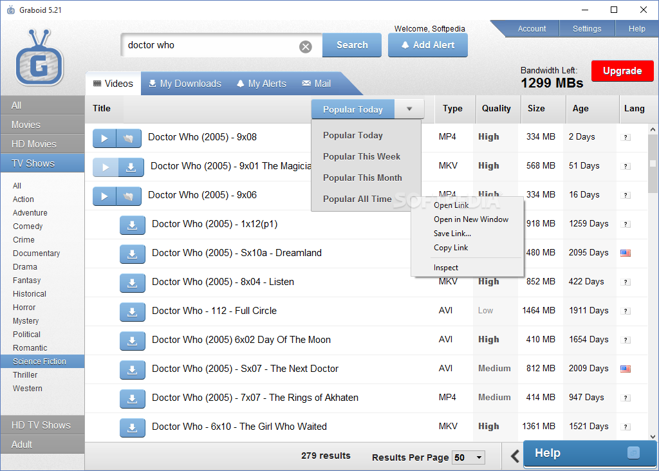The image size is (659, 471).
Task: Download Doctor Who 6x10 The Girl Who Waited
Action: (133, 428)
